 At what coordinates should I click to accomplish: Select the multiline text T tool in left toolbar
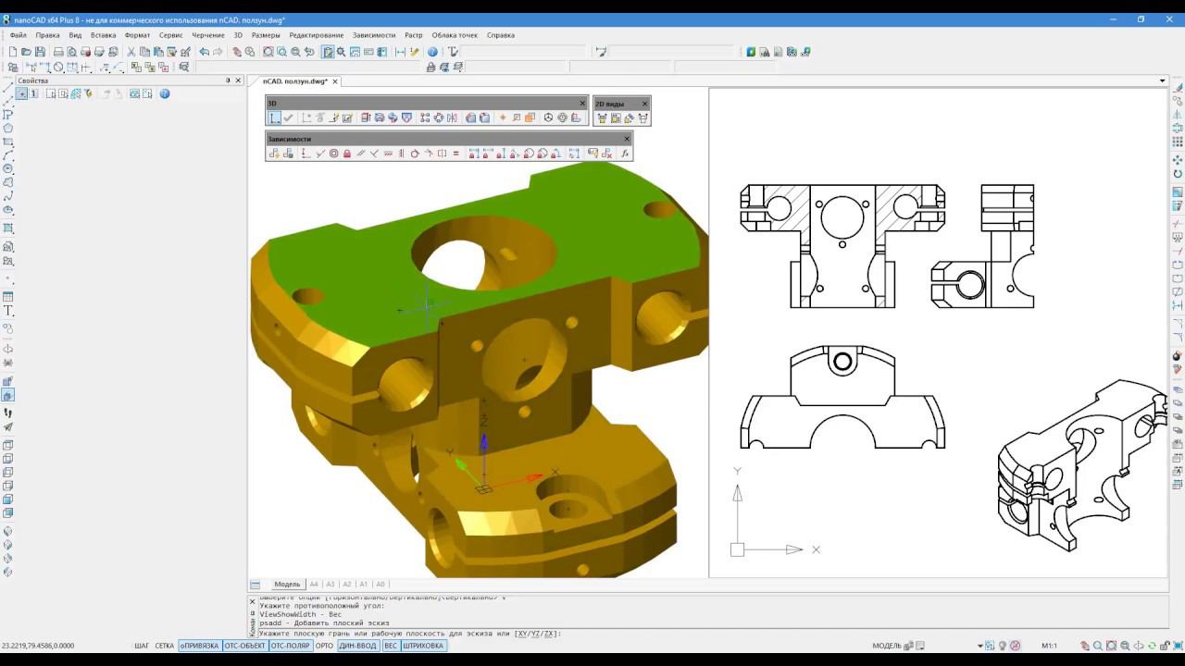tap(8, 311)
